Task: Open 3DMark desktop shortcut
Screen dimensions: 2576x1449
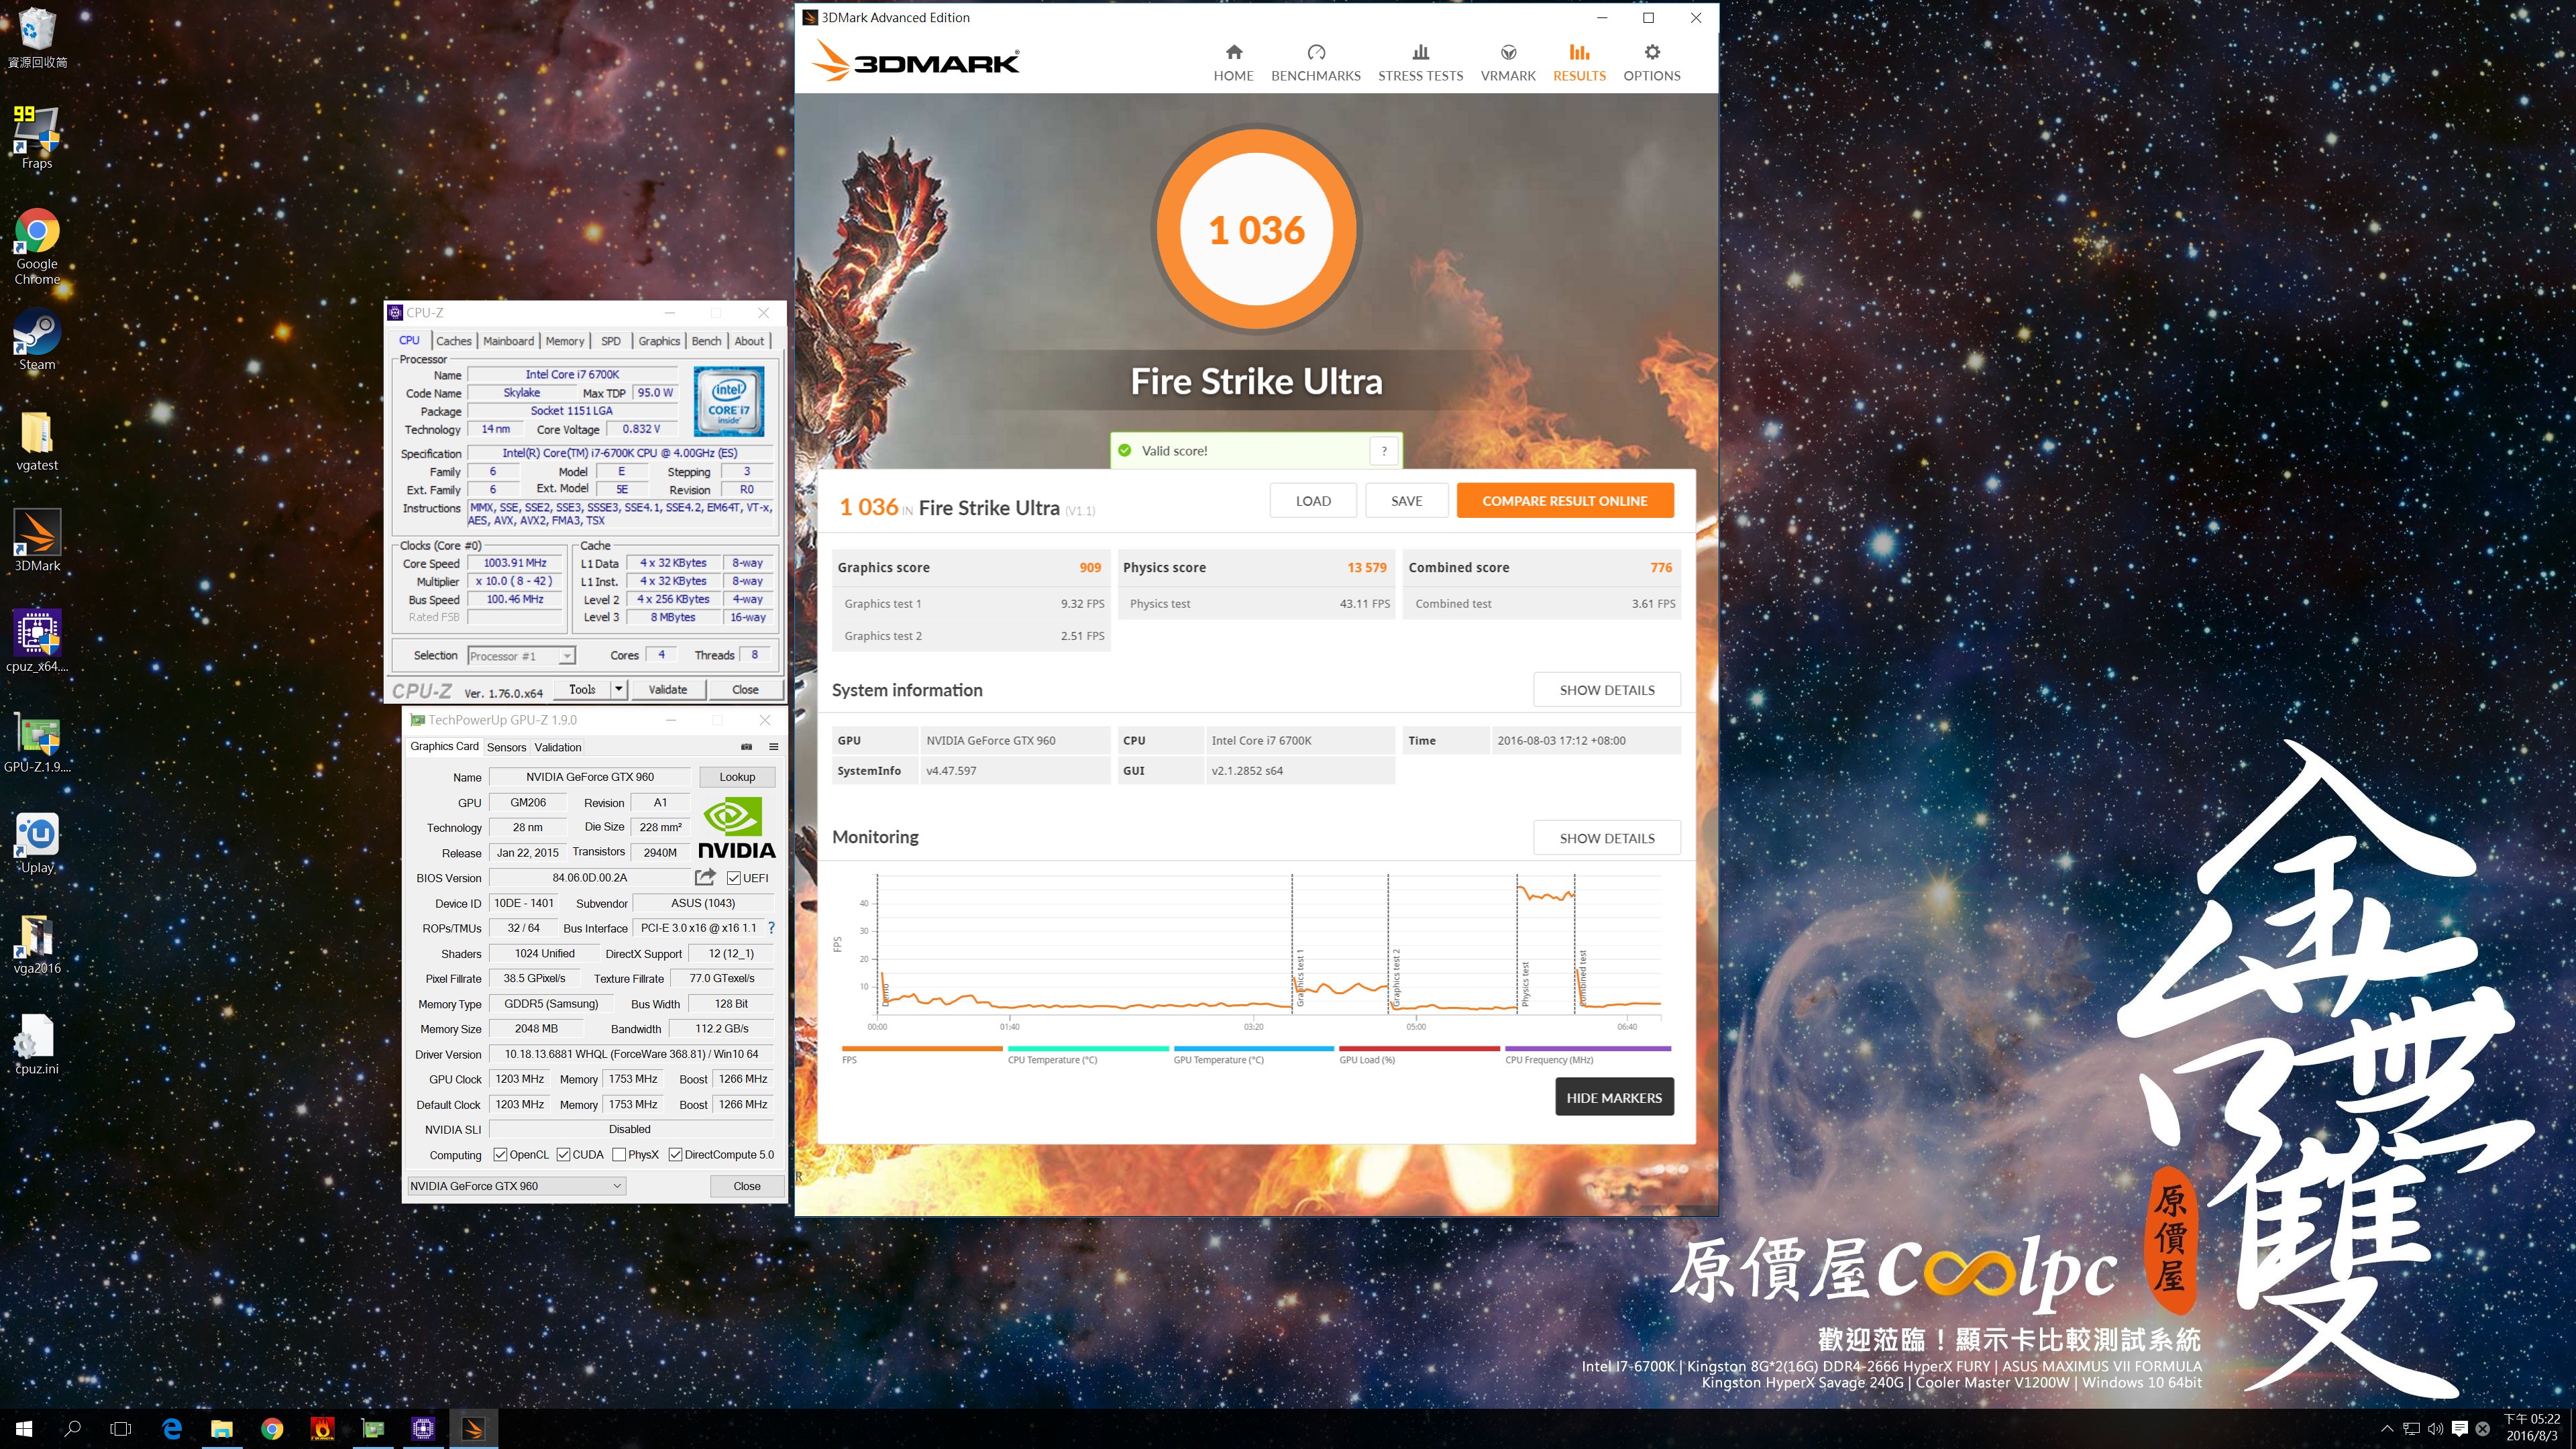Action: (x=37, y=540)
